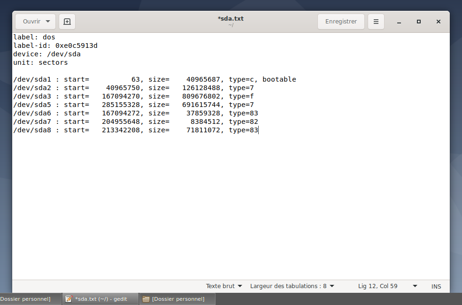
Task: Toggle the INS insert mode indicator
Action: pyautogui.click(x=436, y=286)
